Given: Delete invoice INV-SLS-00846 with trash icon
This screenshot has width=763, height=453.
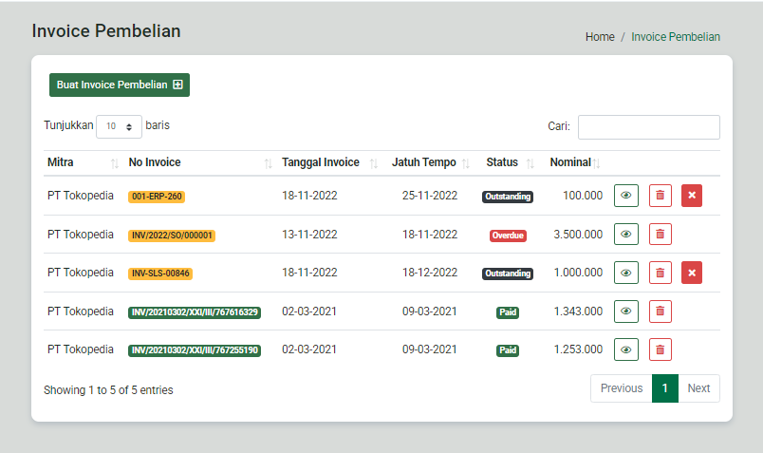Looking at the screenshot, I should pyautogui.click(x=661, y=273).
